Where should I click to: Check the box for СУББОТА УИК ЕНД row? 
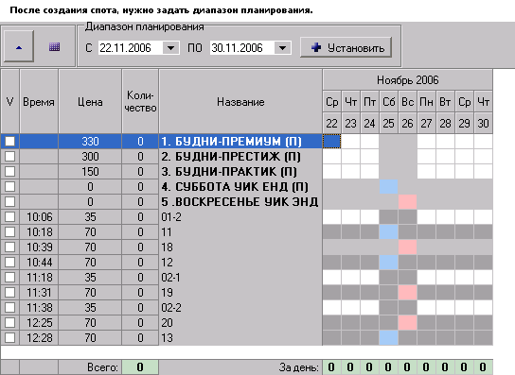[x=9, y=186]
